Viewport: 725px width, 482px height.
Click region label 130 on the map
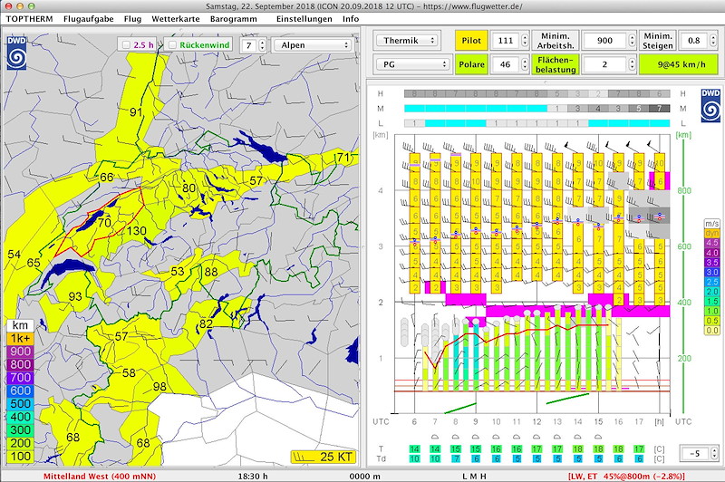click(137, 231)
